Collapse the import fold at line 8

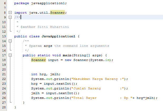pyautogui.click(x=10, y=13)
